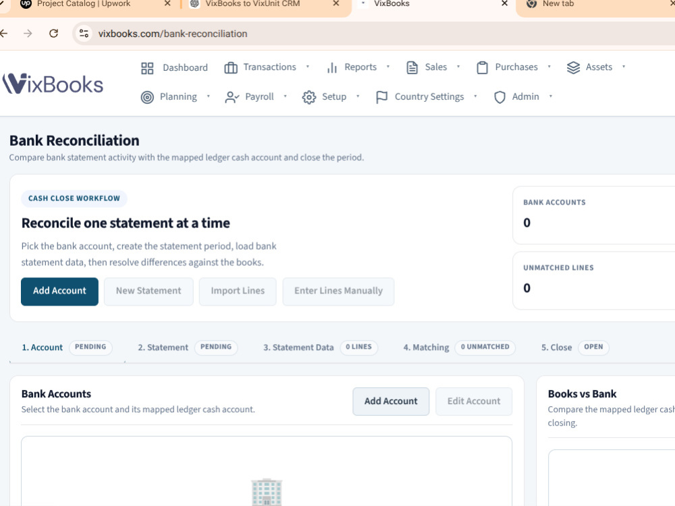Close the Project Catalog Upwork tab

coord(168,3)
